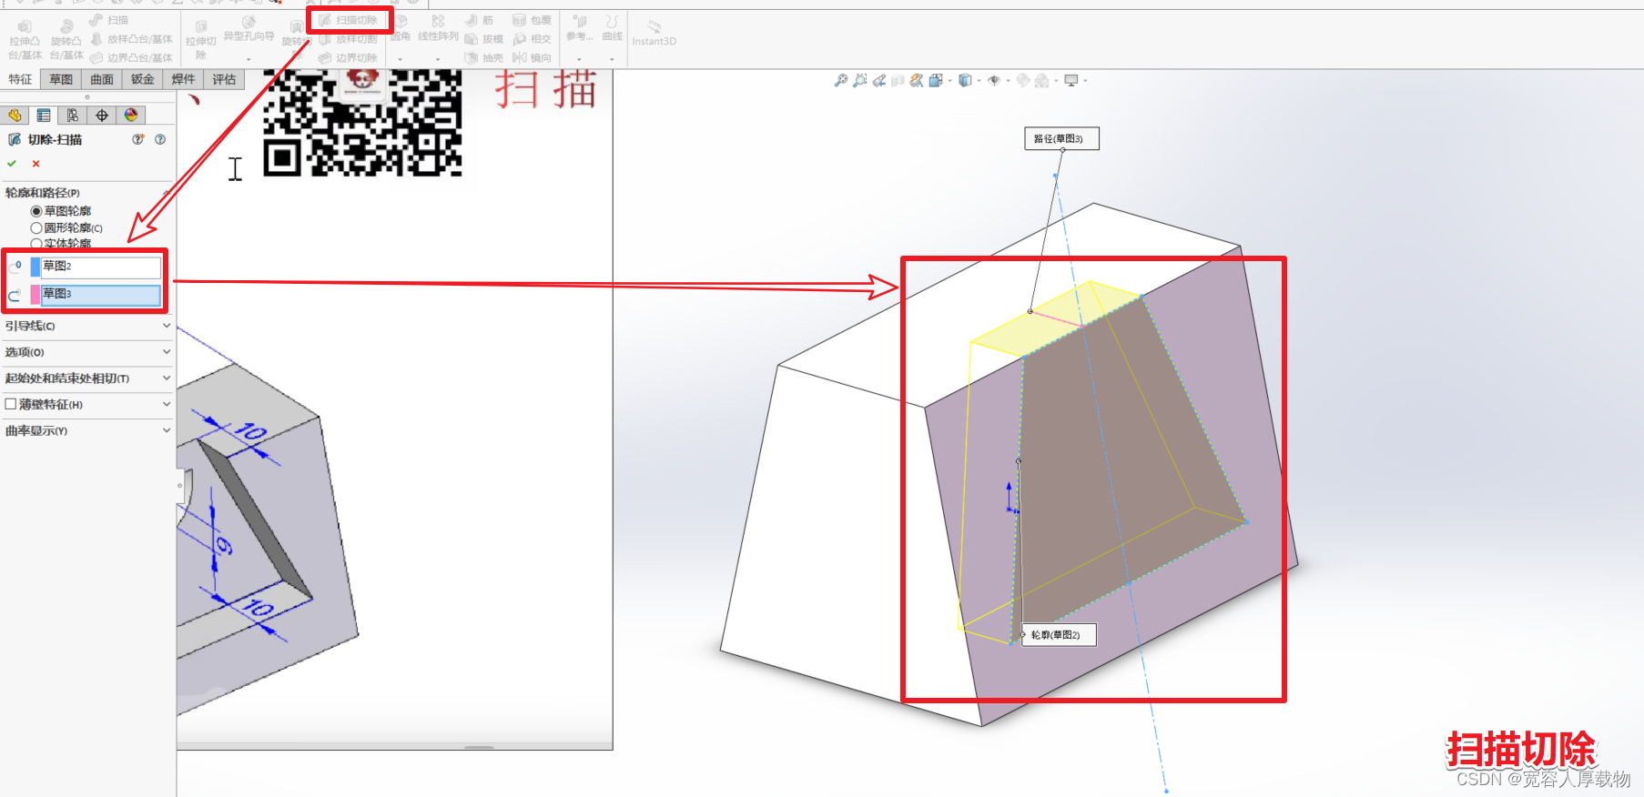
Task: Switch to the Features (特征) tab
Action: (20, 80)
